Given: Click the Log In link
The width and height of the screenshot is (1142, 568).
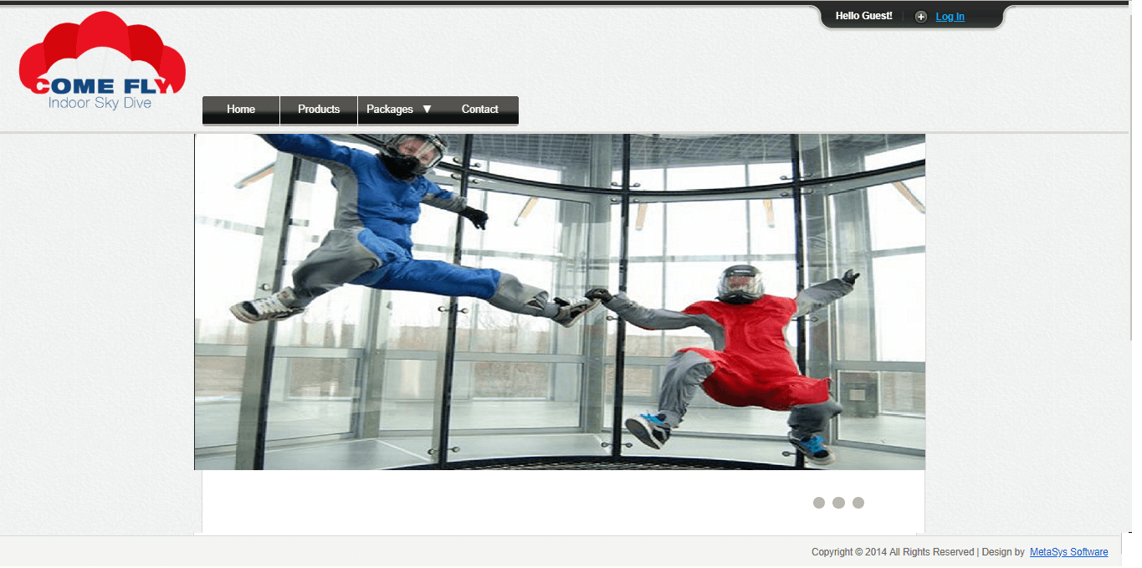Looking at the screenshot, I should pos(950,17).
